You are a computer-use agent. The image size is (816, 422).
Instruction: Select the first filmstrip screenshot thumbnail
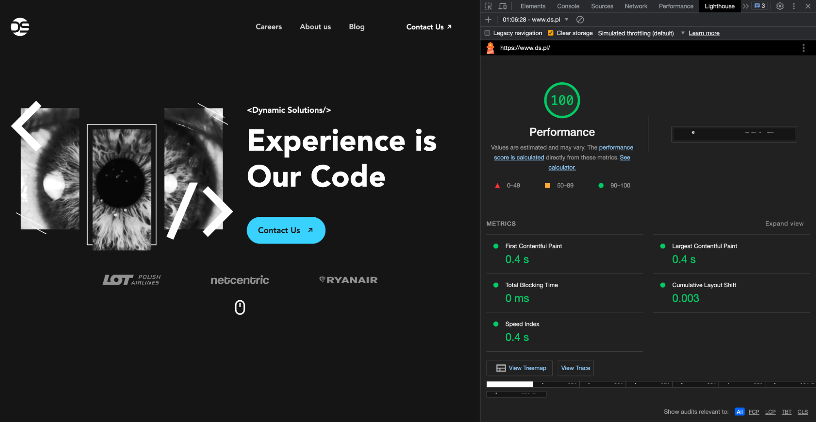pos(509,384)
